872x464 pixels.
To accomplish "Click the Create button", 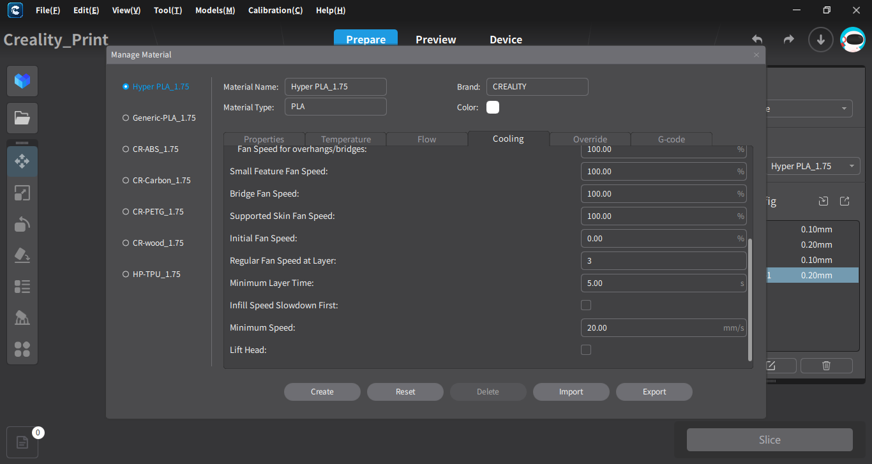I will 322,392.
